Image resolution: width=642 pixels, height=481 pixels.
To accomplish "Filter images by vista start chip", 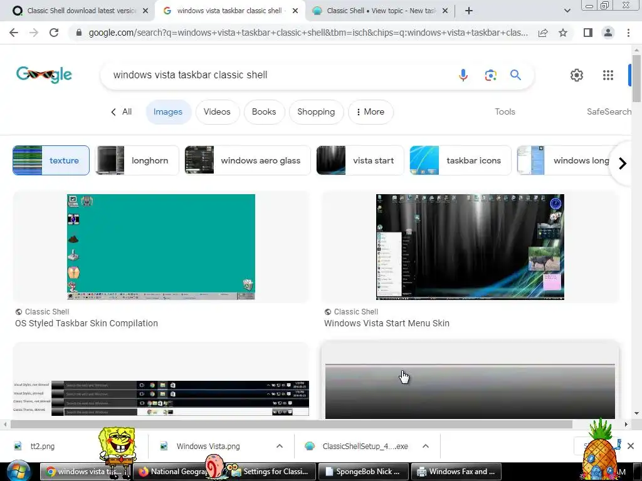I will coord(360,160).
